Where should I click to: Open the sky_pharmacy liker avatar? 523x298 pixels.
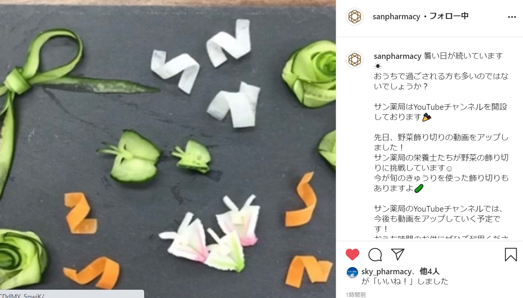pyautogui.click(x=352, y=273)
